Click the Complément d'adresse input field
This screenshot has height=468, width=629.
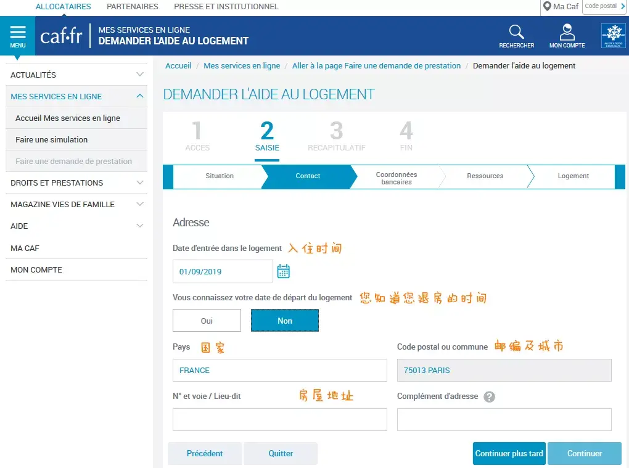point(504,419)
